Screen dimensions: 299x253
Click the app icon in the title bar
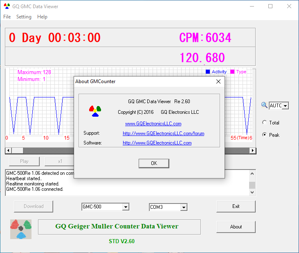tap(7, 6)
